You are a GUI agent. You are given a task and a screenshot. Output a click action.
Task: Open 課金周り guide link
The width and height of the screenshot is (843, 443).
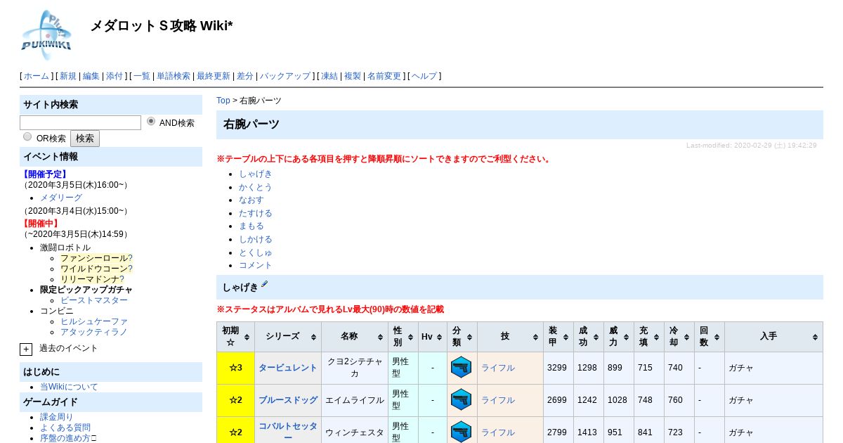coord(57,417)
